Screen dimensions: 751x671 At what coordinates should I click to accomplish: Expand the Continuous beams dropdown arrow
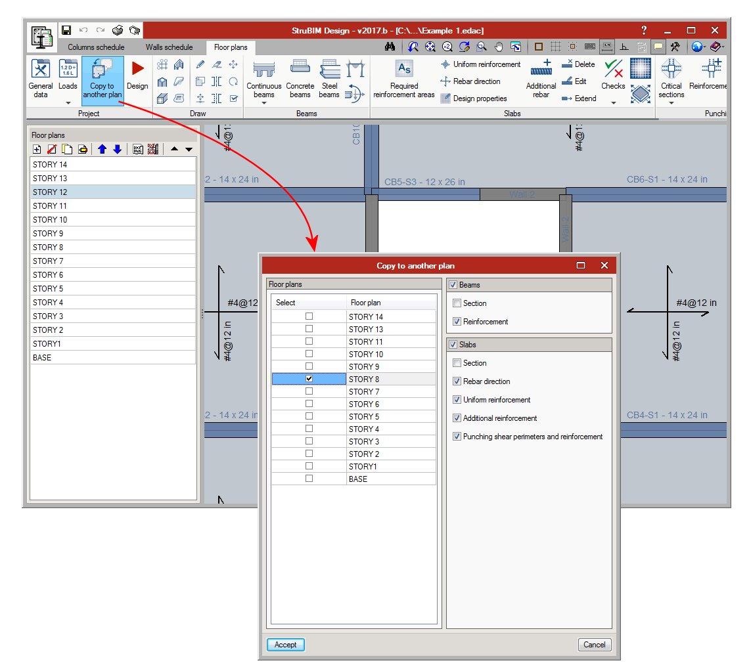[x=263, y=102]
